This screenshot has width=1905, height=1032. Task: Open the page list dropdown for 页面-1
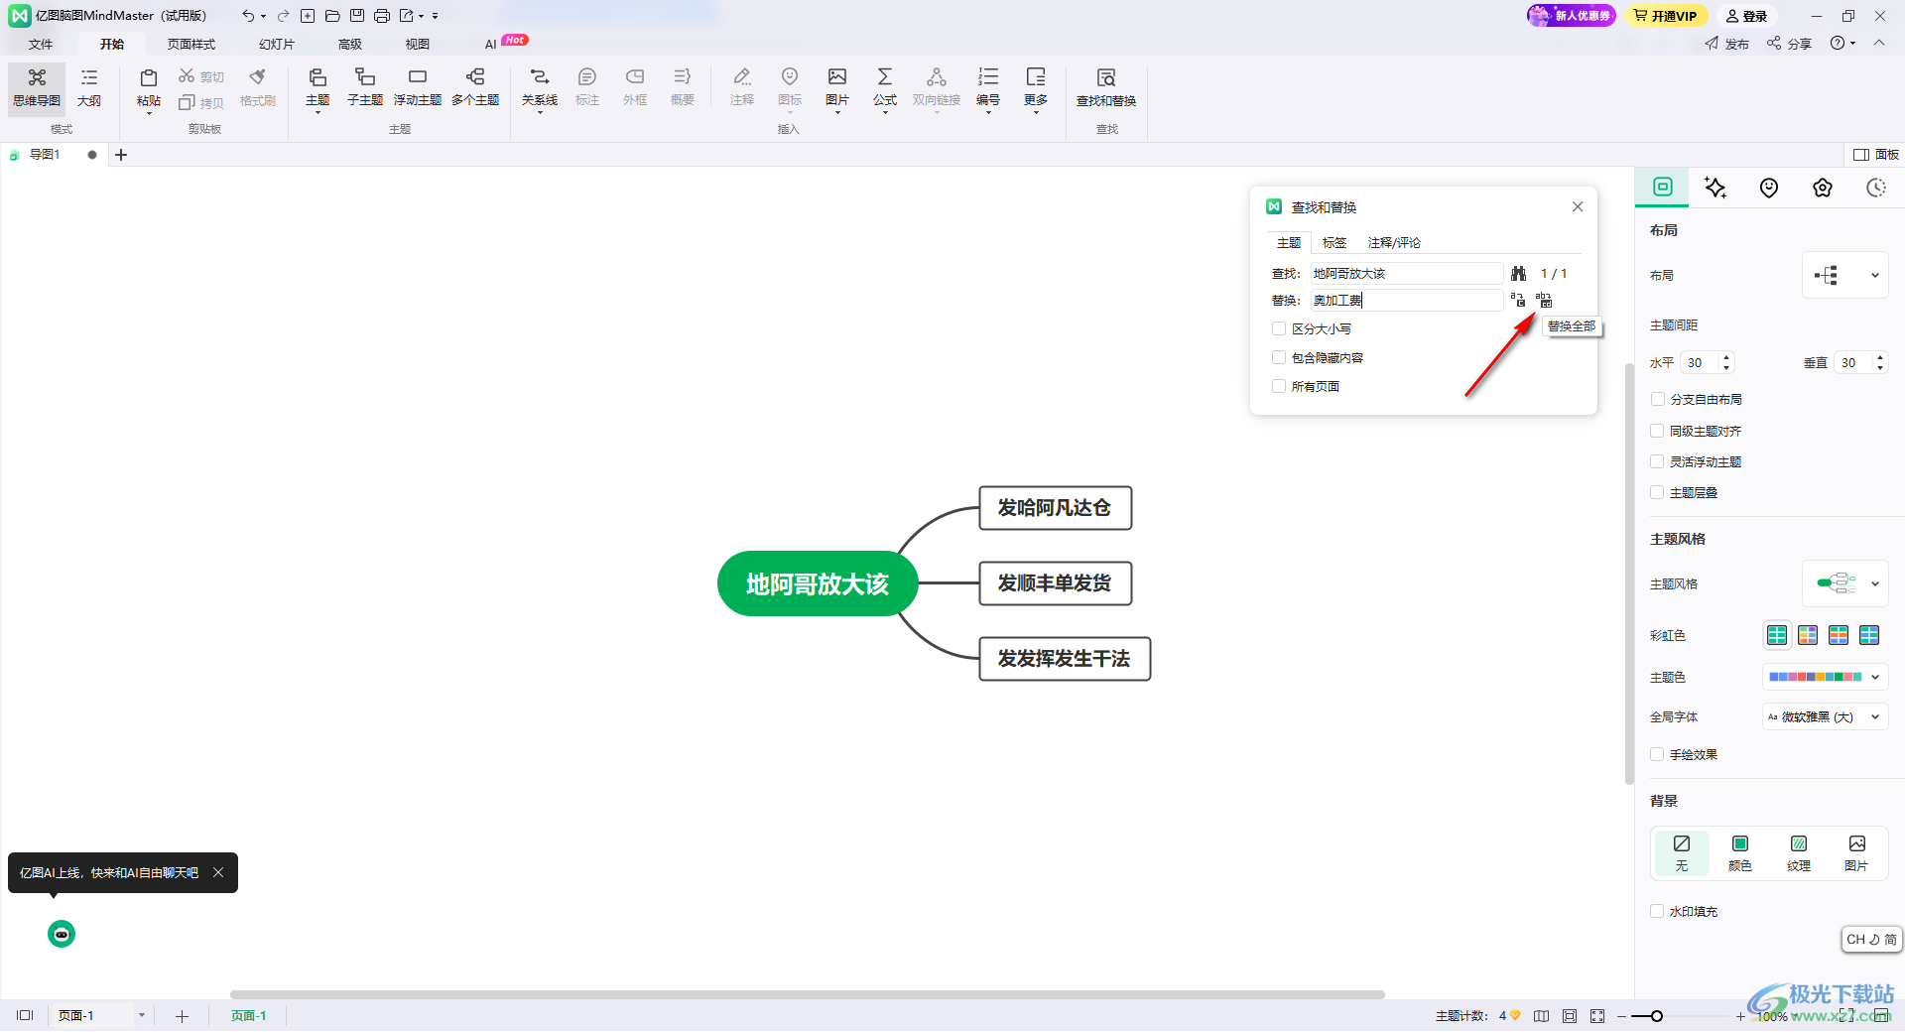click(142, 1015)
